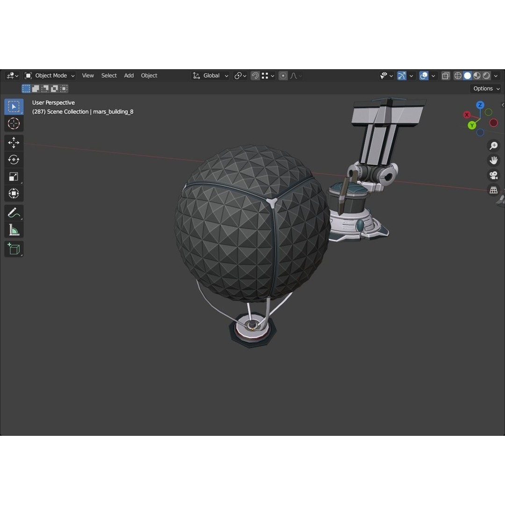
Task: Open the Options dropdown
Action: point(486,88)
